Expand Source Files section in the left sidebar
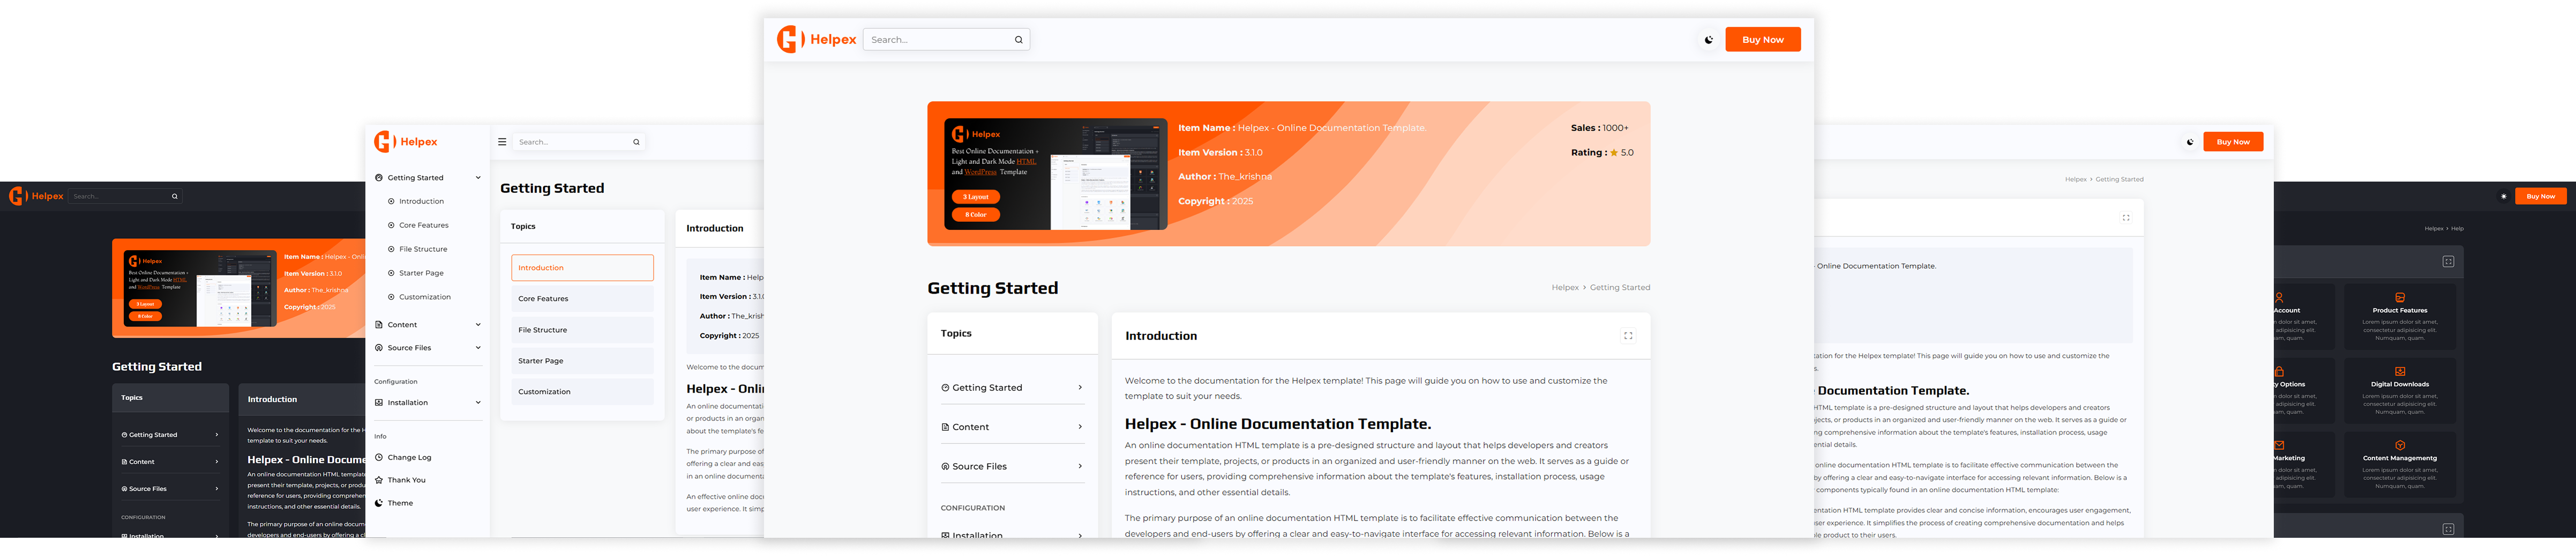Viewport: 2576px width, 556px height. pos(428,348)
